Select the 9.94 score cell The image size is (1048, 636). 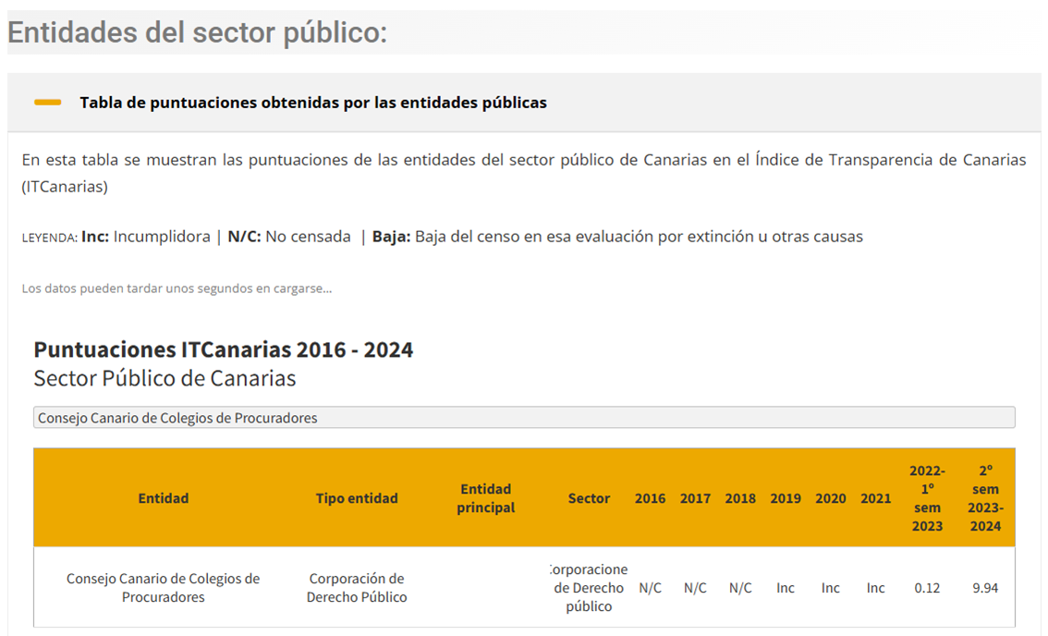(985, 588)
